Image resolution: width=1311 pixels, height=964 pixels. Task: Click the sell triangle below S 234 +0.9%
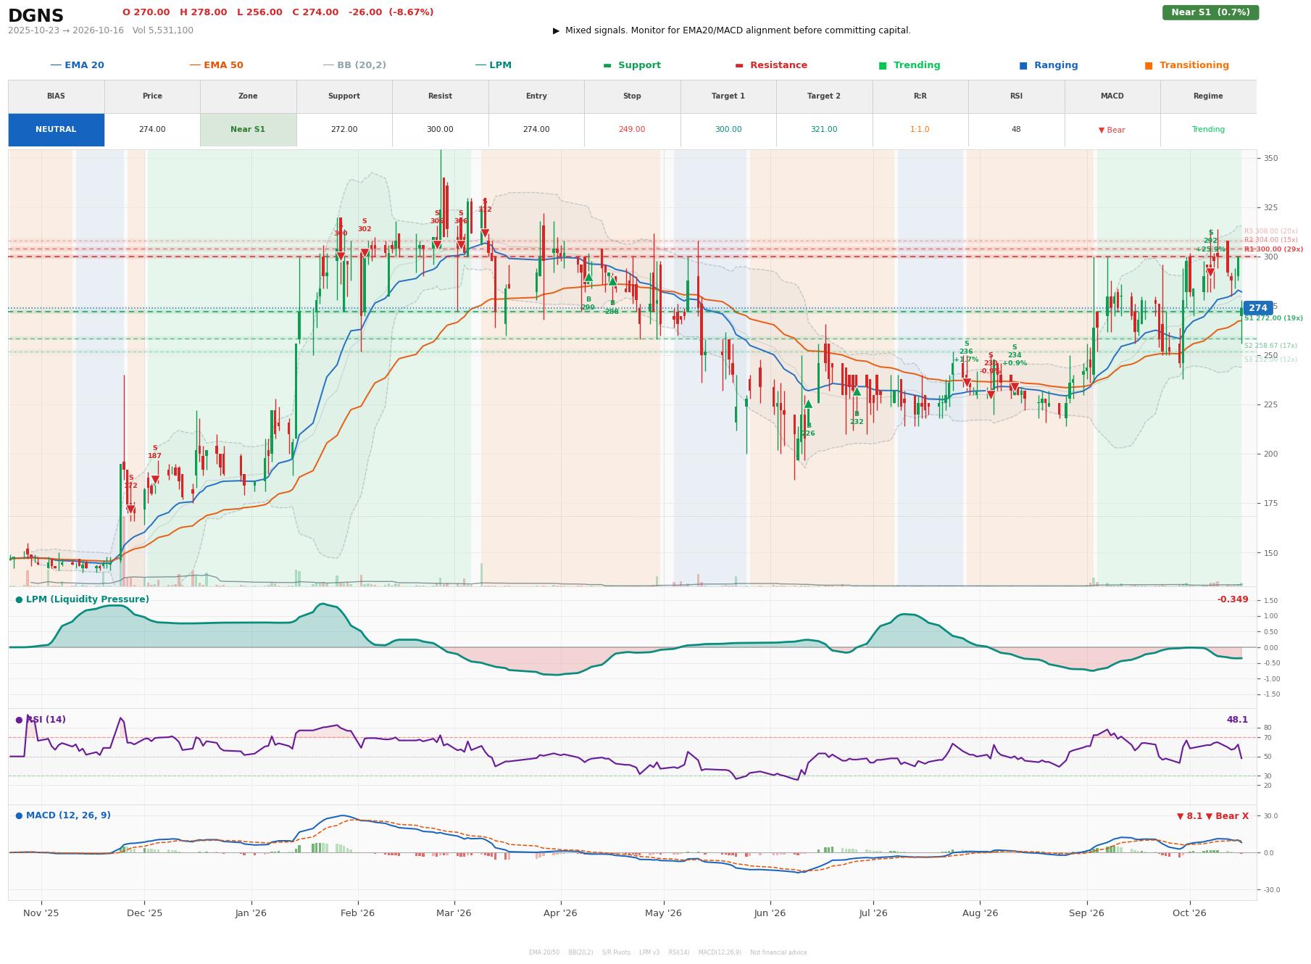1015,387
